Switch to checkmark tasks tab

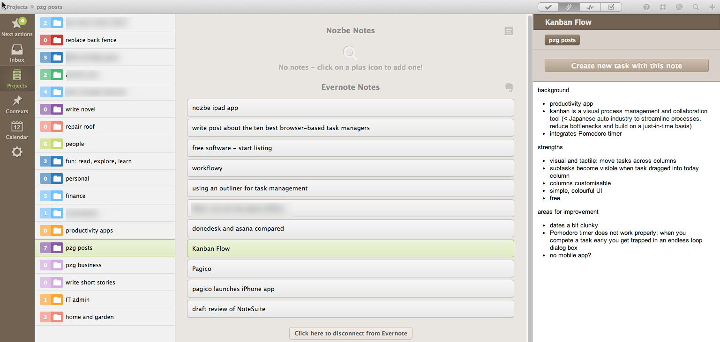[x=548, y=7]
